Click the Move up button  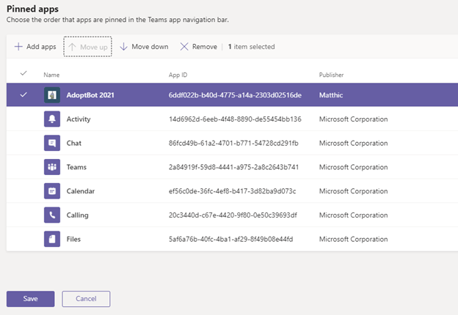point(87,47)
